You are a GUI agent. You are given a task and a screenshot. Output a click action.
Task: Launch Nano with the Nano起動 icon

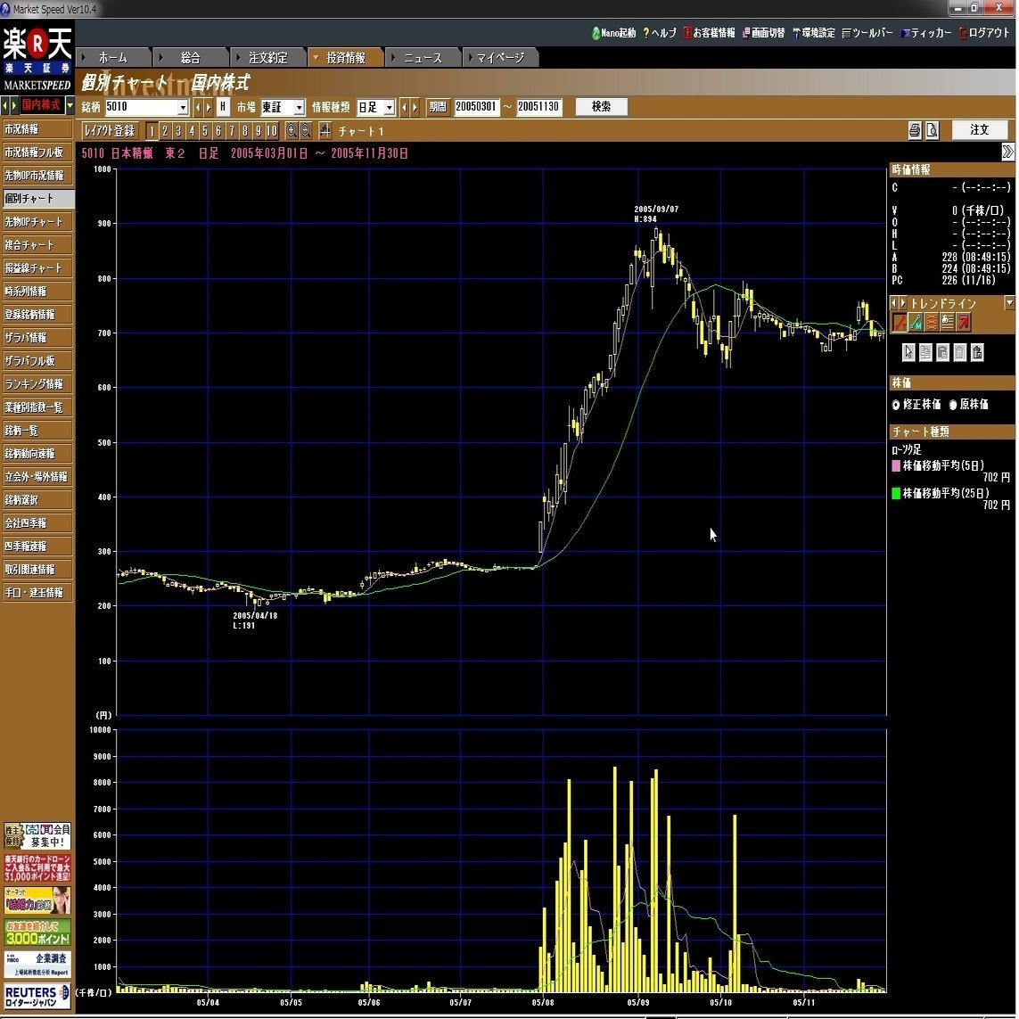point(613,32)
